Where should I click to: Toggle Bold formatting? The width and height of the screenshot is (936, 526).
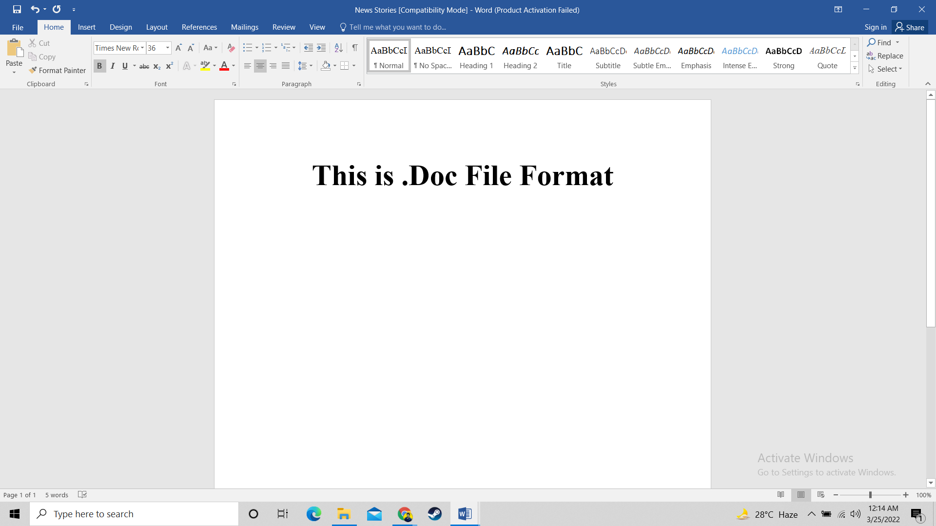coord(99,66)
